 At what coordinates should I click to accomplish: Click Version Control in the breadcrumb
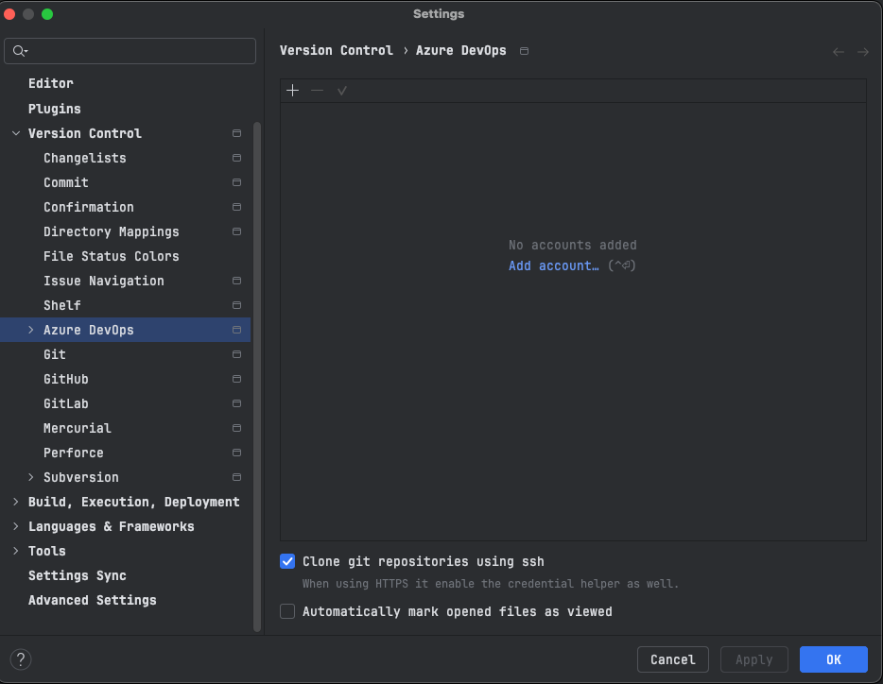pyautogui.click(x=337, y=51)
